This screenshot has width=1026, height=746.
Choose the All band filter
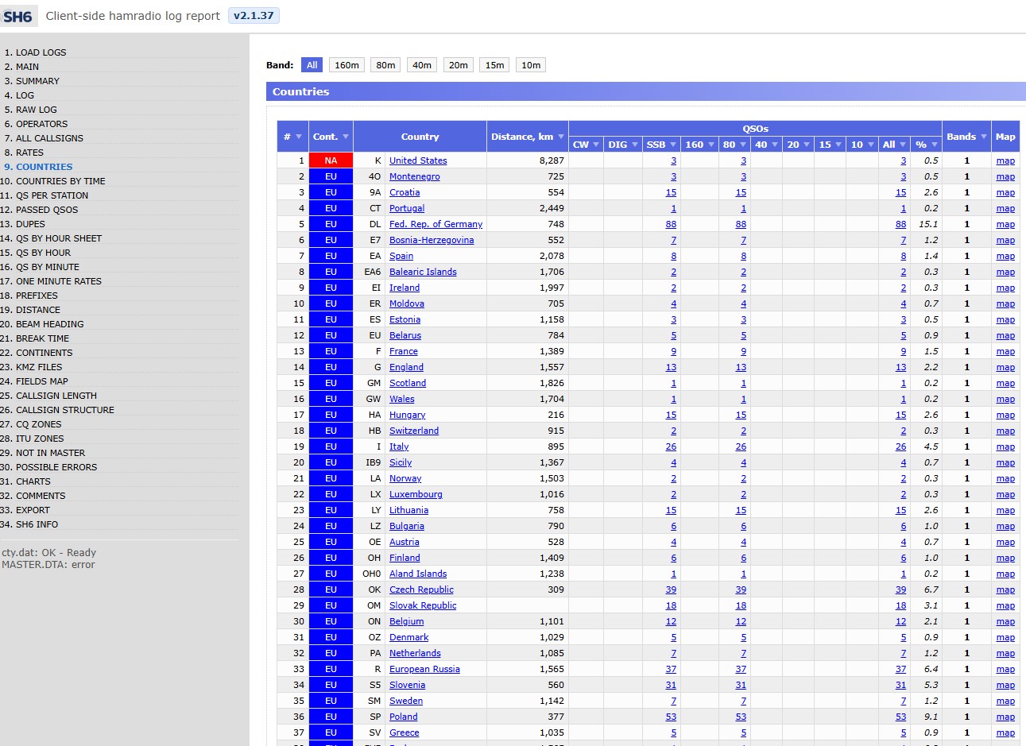(x=312, y=65)
